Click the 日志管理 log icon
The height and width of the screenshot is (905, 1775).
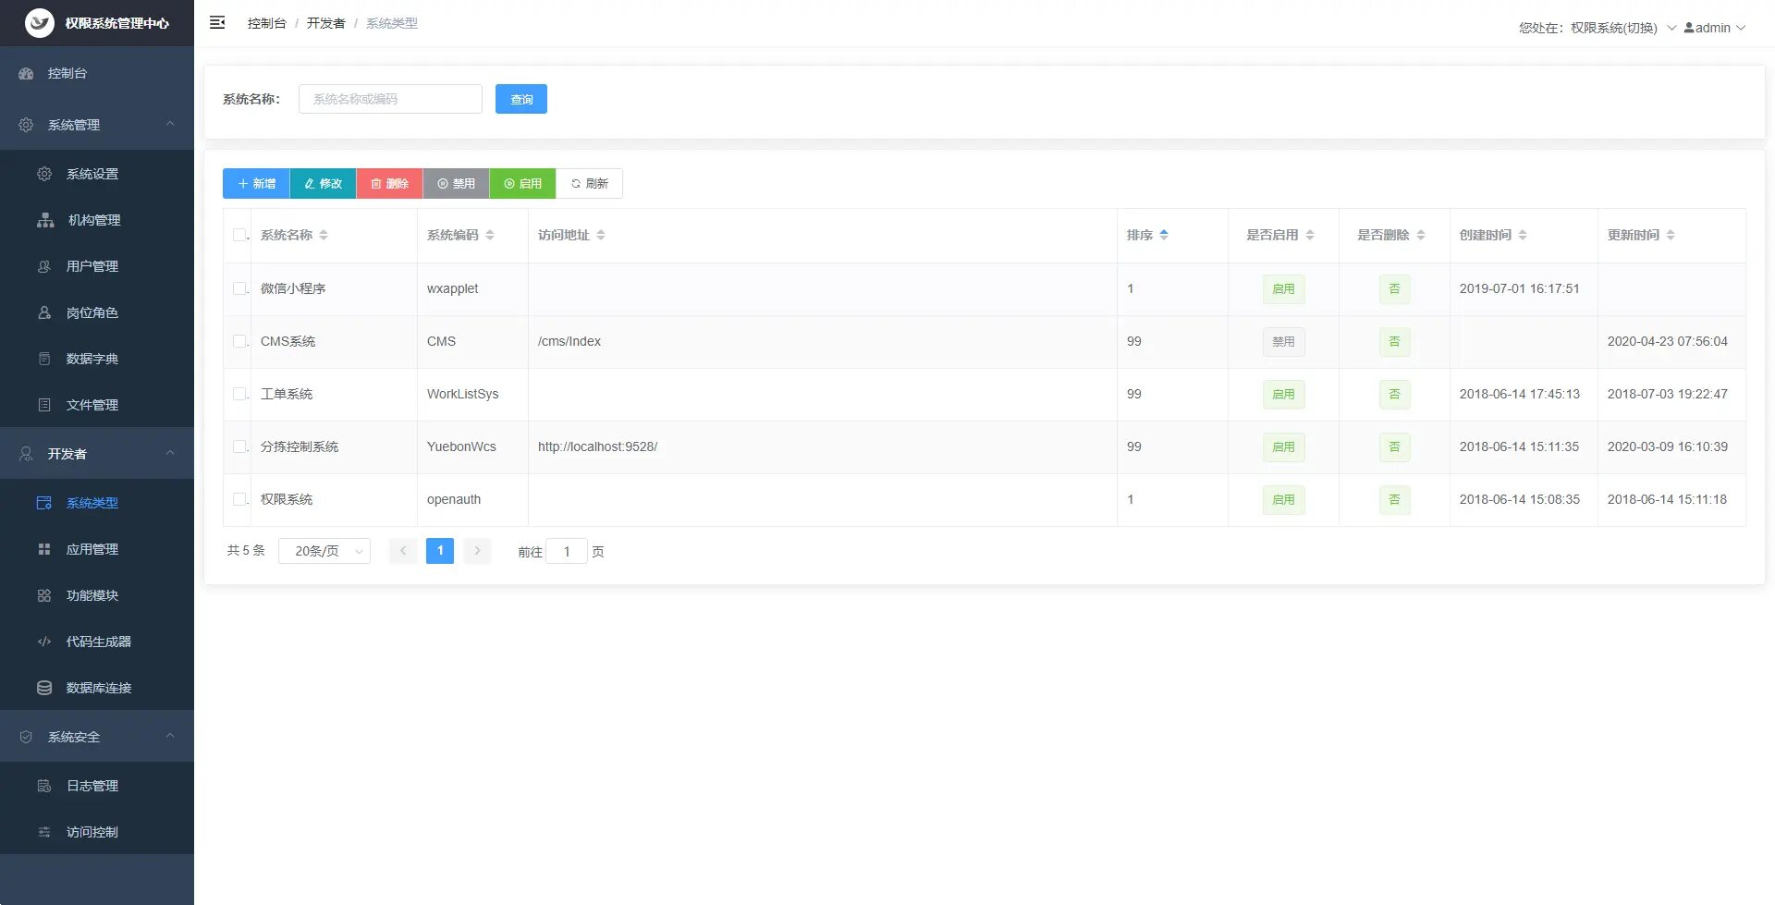(44, 786)
